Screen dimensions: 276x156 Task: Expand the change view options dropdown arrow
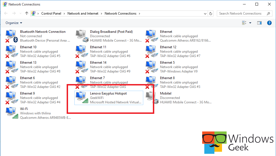(x=250, y=23)
